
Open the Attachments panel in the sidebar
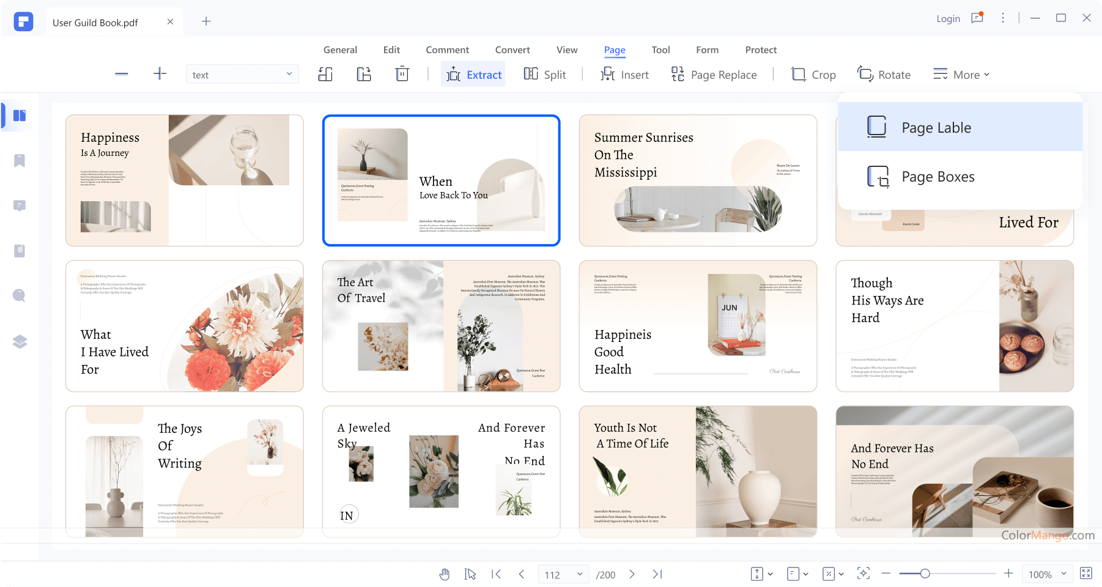coord(20,251)
